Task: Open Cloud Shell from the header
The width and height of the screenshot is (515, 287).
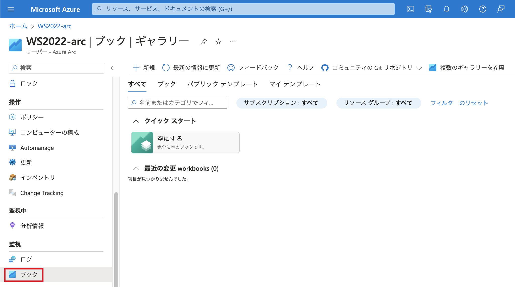Action: [x=410, y=9]
